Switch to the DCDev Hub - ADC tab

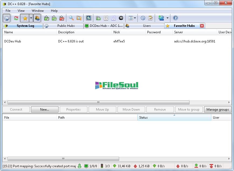point(104,26)
